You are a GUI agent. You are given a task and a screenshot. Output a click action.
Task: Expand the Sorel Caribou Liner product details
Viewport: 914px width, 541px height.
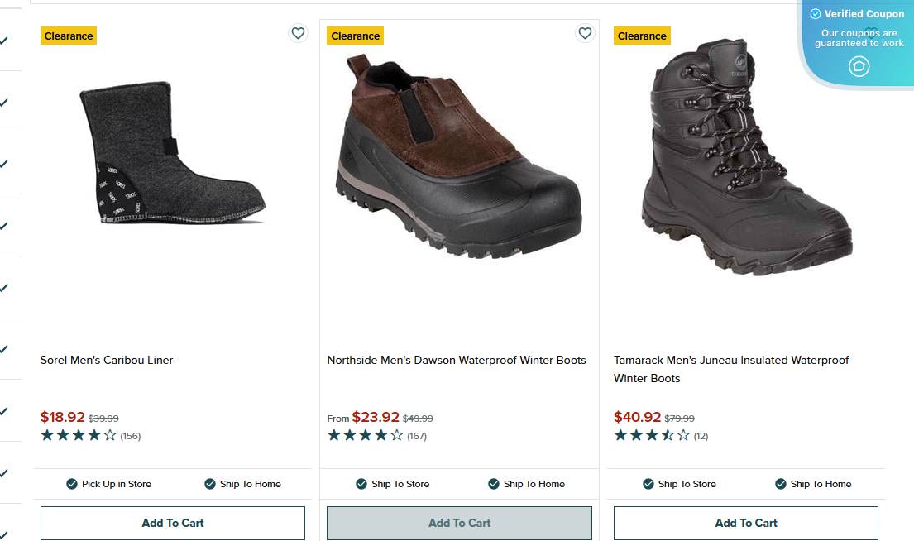[106, 360]
